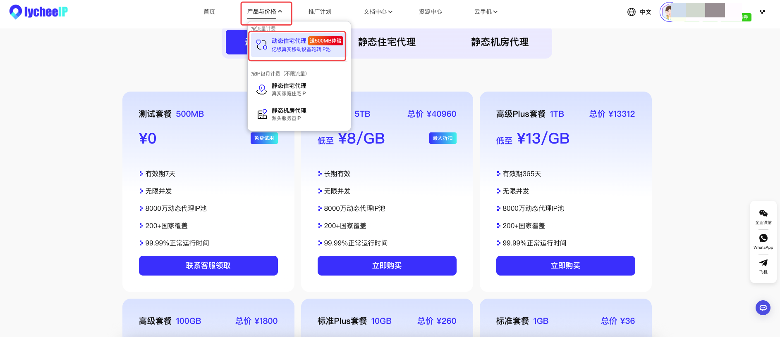Switch to the 静态住宅代理 tab
780x337 pixels.
pos(387,42)
